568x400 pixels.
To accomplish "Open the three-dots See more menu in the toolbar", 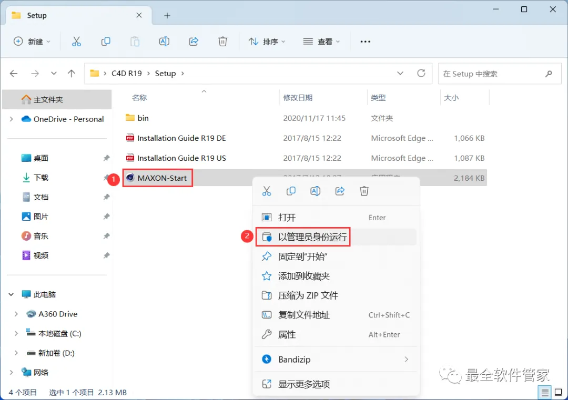I will tap(365, 42).
